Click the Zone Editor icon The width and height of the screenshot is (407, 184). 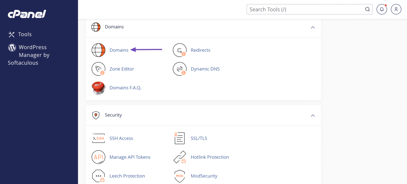(x=98, y=69)
